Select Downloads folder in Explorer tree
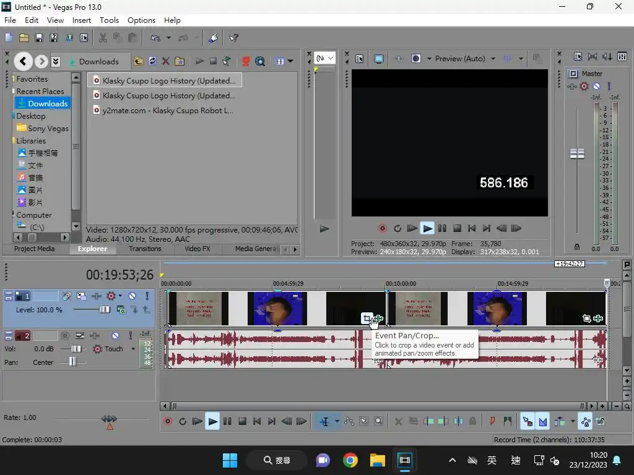This screenshot has width=634, height=475. coord(43,103)
